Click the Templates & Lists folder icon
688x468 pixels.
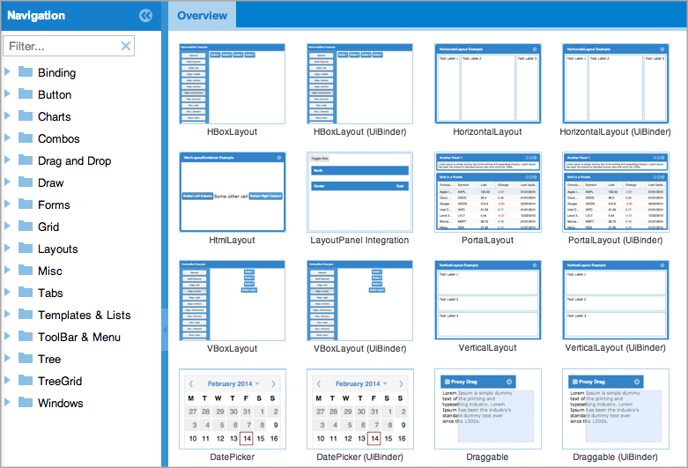(x=26, y=314)
